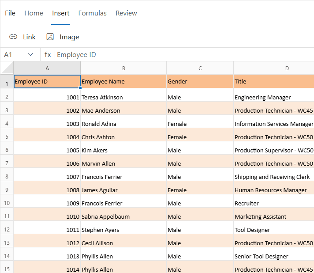314x273 pixels.
Task: Switch to the Formulas tab
Action: [x=92, y=13]
